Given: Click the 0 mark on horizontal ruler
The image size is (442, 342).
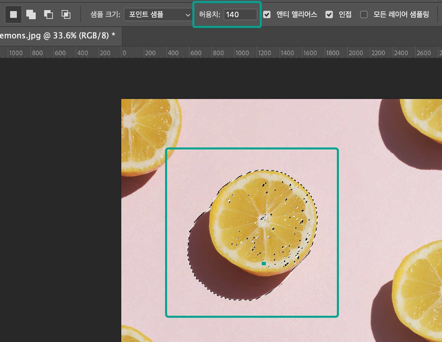Looking at the screenshot, I should click(x=124, y=53).
